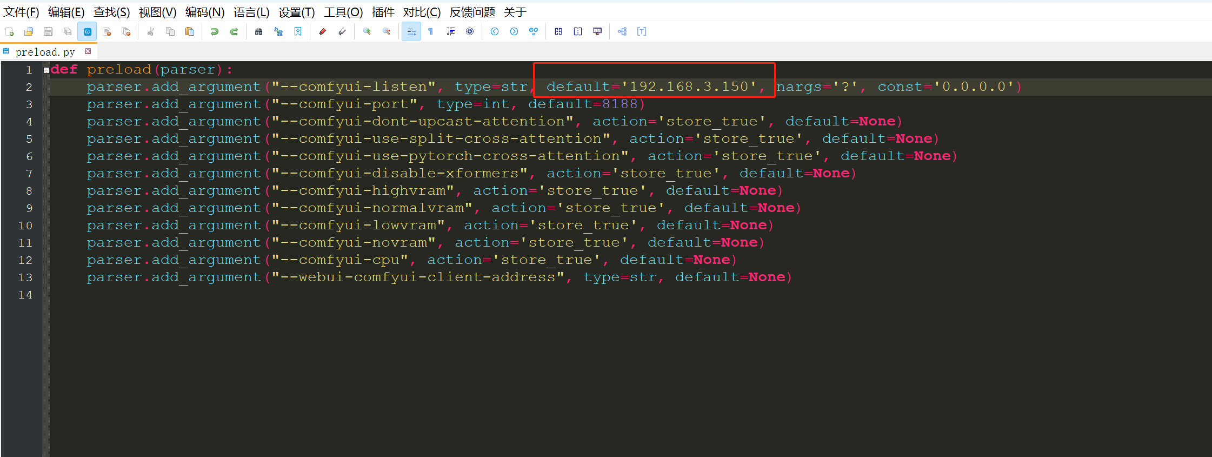Image resolution: width=1212 pixels, height=457 pixels.
Task: Save the current file with floppy icon
Action: pos(48,31)
